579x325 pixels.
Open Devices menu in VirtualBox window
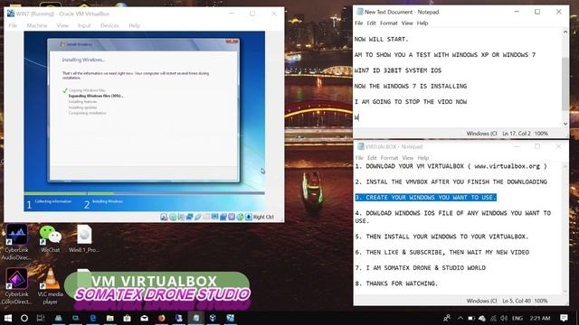tap(109, 25)
